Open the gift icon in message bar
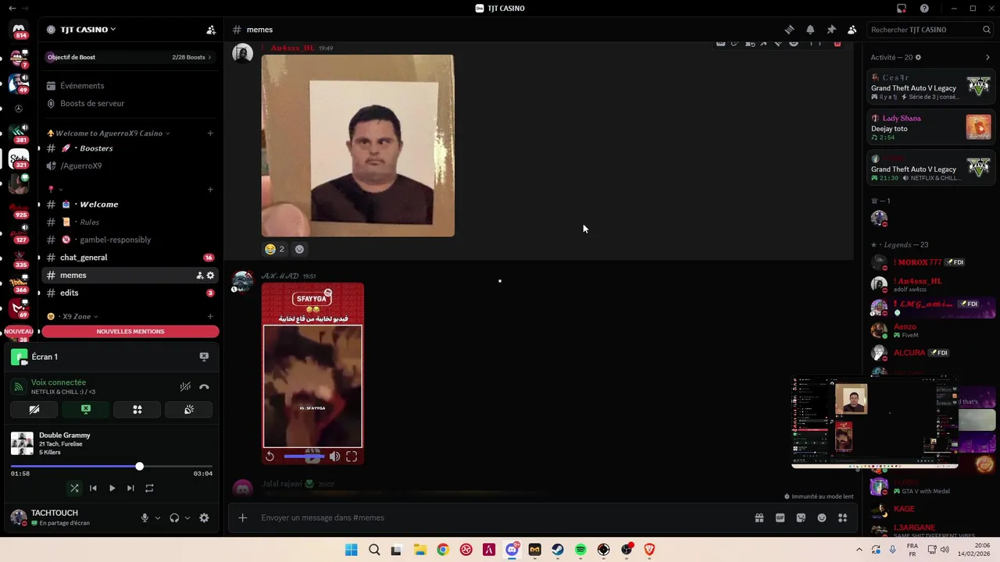The height and width of the screenshot is (562, 1000). click(x=759, y=518)
